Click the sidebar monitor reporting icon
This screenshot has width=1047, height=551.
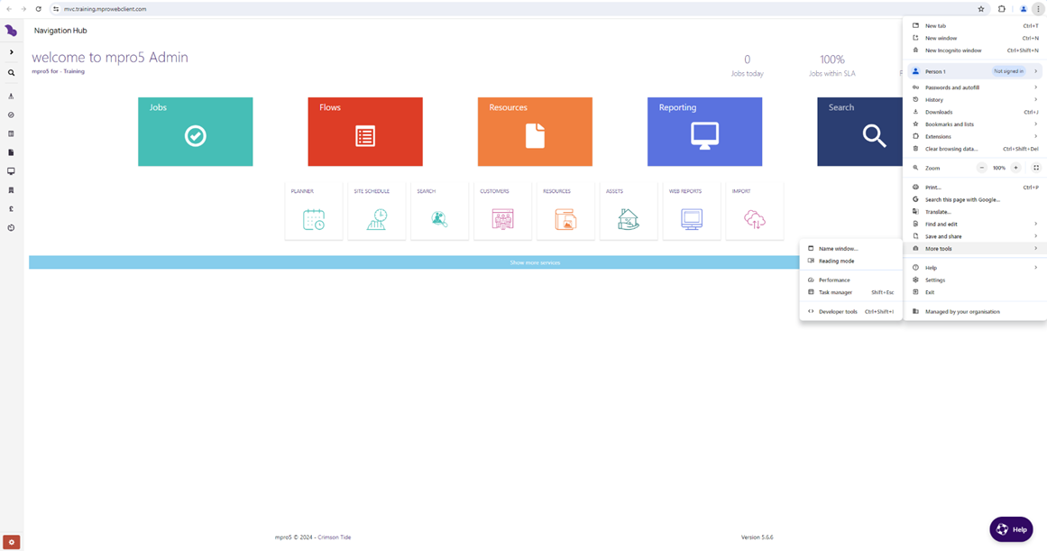[12, 171]
